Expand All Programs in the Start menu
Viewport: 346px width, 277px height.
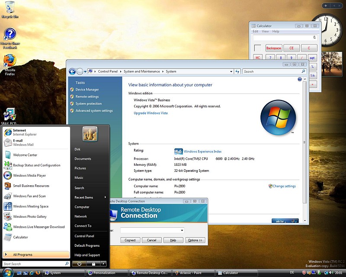coord(36,254)
